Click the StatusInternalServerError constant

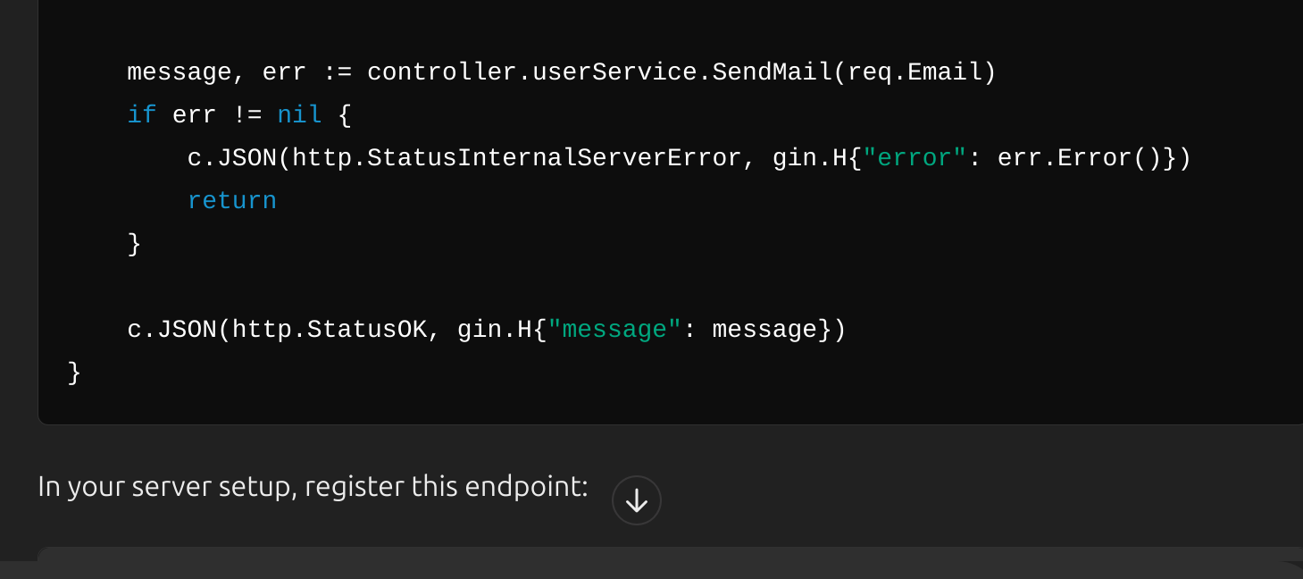[x=554, y=158]
